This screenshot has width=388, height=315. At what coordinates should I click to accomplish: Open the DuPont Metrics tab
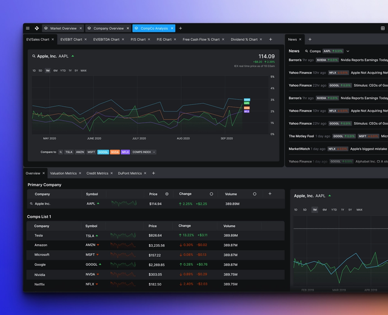click(130, 173)
